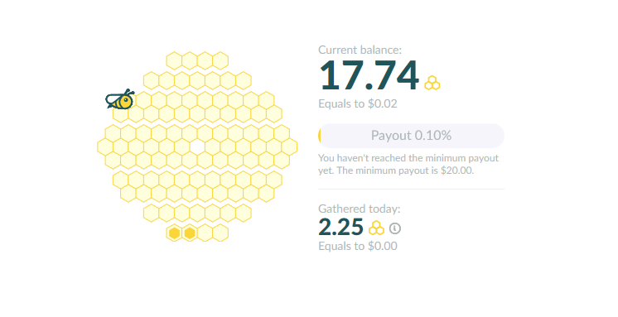Click the 2.25 gathered today amount

[341, 228]
